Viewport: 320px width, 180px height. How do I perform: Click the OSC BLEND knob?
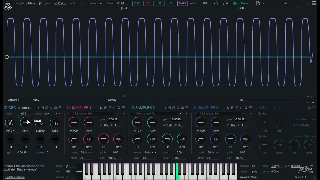coord(40,123)
